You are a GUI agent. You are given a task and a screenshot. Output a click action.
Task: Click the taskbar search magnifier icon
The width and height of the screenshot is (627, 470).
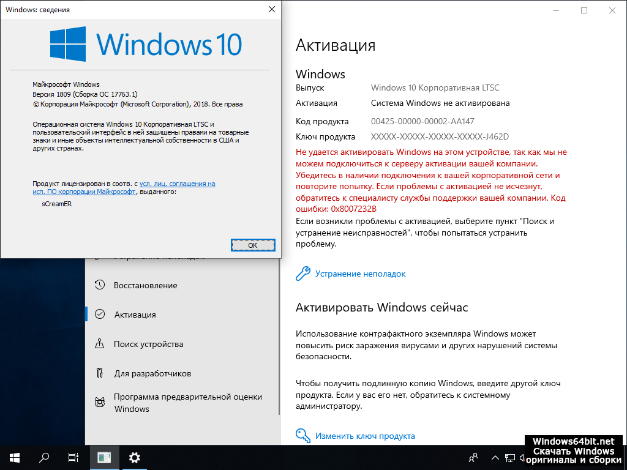[x=44, y=457]
